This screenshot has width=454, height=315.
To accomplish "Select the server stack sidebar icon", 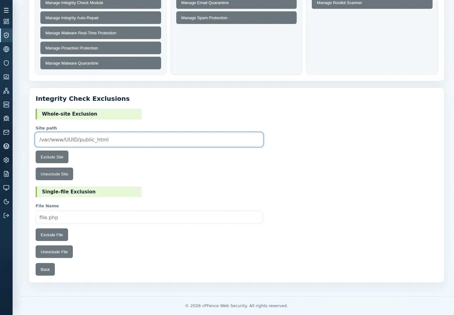I will pos(6,105).
